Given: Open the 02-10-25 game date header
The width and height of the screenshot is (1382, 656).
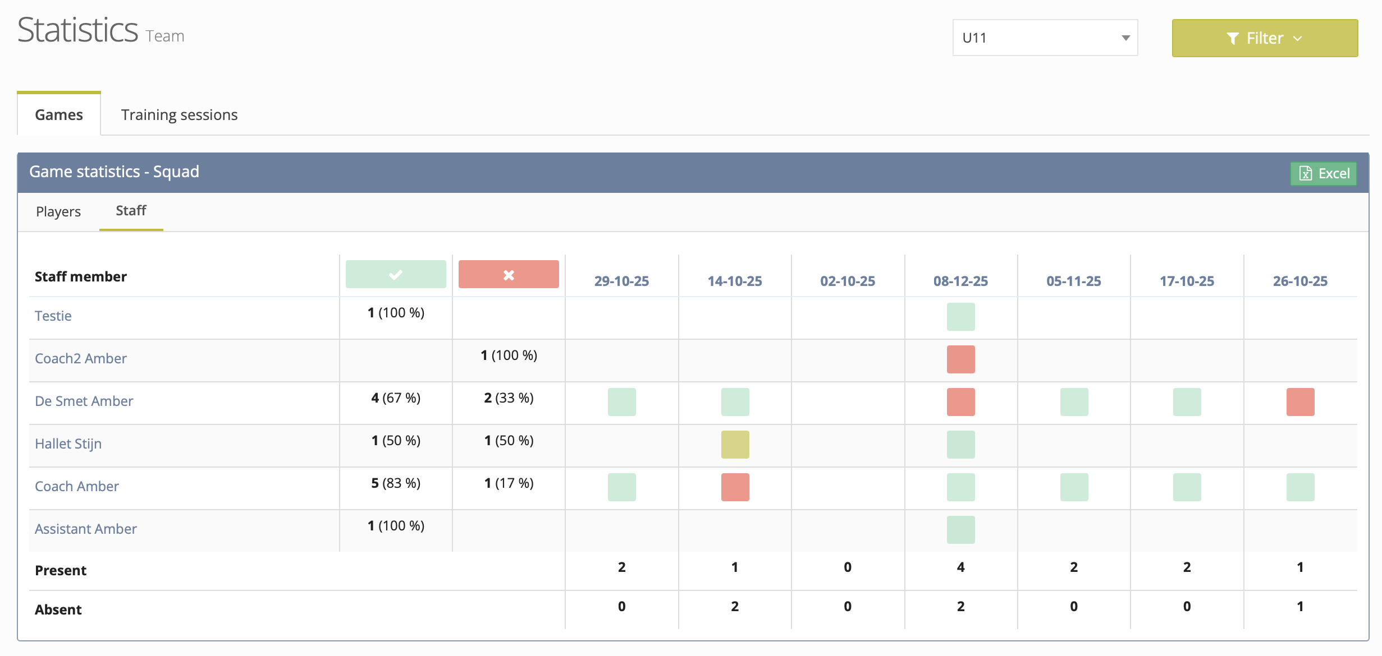Looking at the screenshot, I should click(x=848, y=281).
